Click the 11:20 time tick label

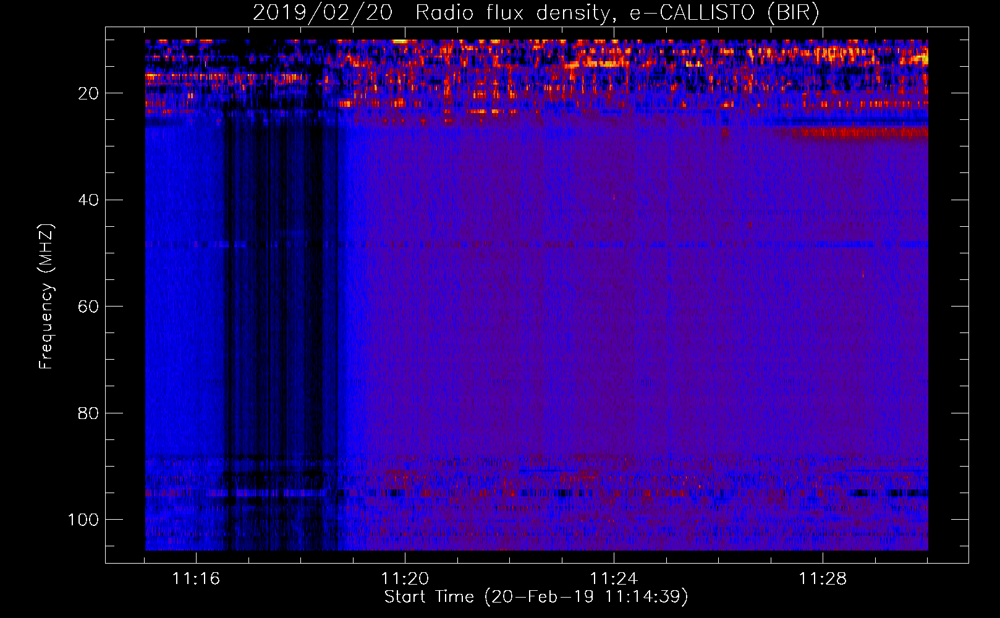pos(405,579)
